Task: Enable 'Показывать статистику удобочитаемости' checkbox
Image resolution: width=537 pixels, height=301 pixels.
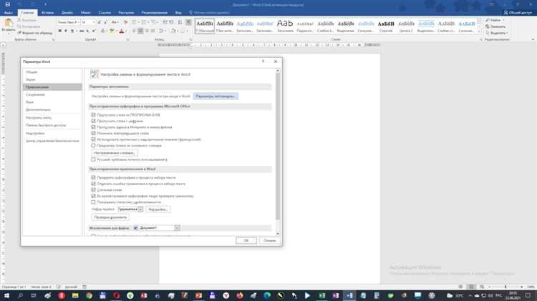Action: (94, 202)
